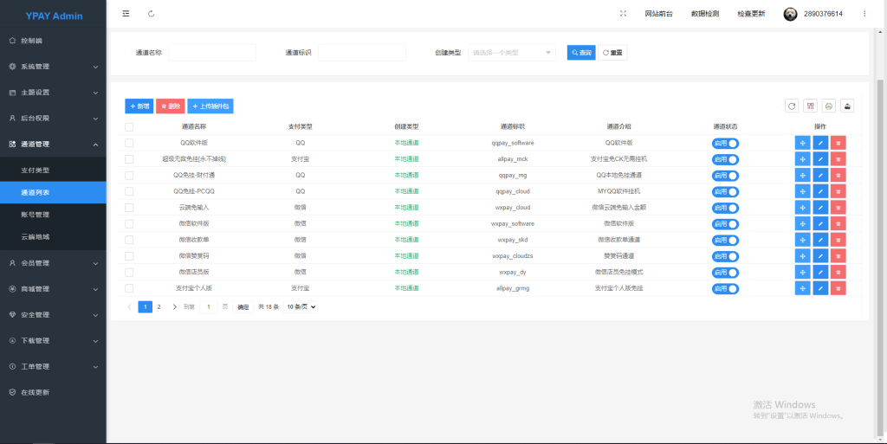Delete the alipay_mck channel row
This screenshot has height=444, width=887.
click(838, 159)
